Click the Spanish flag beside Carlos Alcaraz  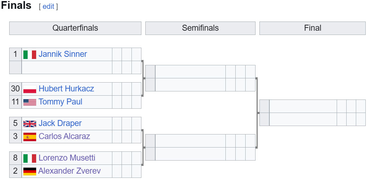30,137
